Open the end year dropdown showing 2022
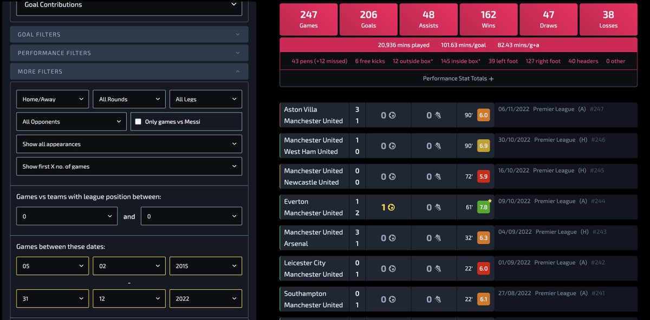650x320 pixels. (205, 298)
